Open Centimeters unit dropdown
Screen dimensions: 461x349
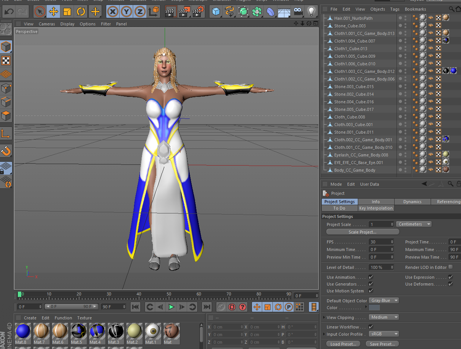point(414,224)
